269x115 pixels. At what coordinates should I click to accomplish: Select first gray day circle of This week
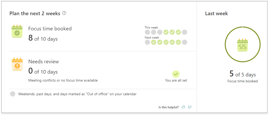tap(147, 32)
